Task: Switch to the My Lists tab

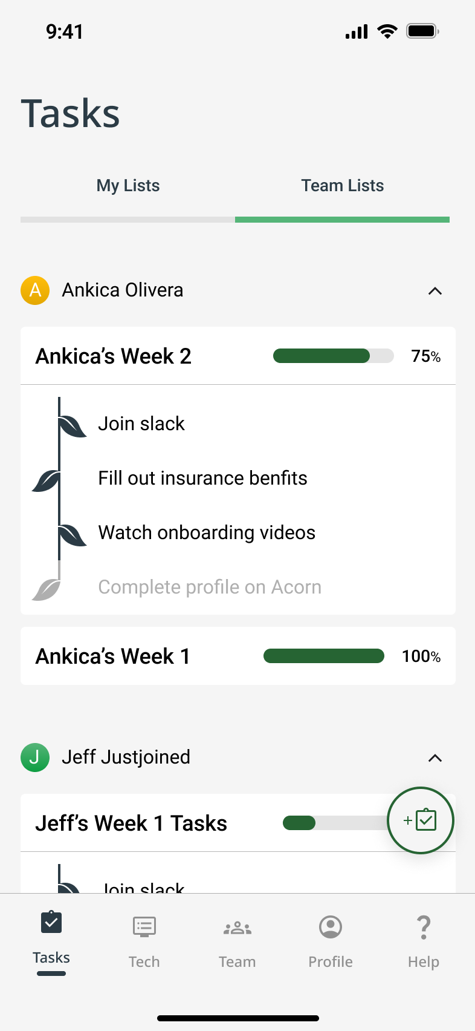Action: click(x=128, y=186)
